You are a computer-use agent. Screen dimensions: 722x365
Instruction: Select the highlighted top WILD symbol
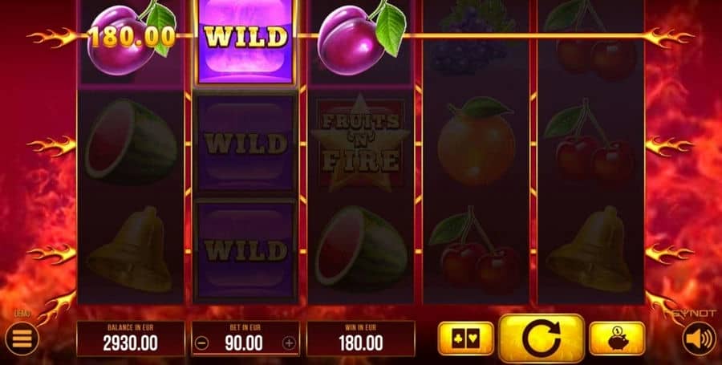(x=246, y=42)
